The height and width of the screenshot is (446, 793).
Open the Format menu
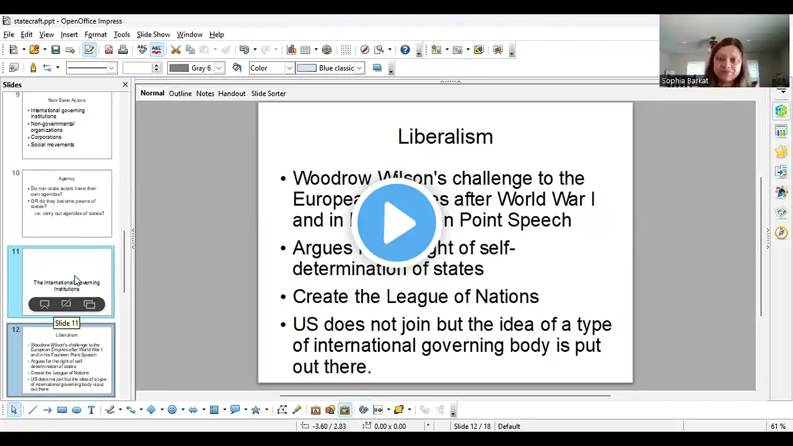[95, 35]
